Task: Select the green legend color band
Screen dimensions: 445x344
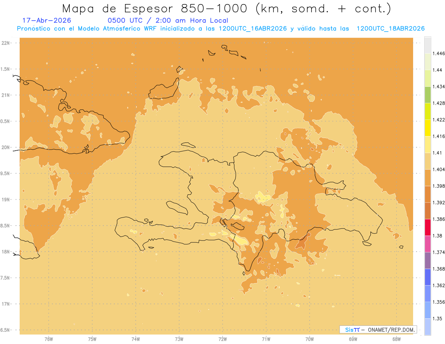Action: coord(428,95)
